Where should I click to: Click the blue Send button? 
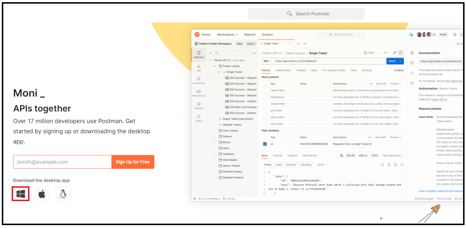coord(392,61)
